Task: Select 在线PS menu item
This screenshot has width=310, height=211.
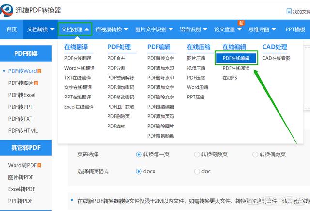Action: 230,78
